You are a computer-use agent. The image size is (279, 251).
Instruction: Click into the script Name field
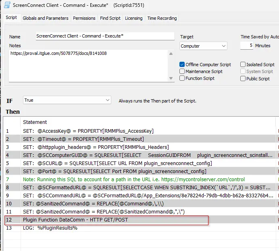(105, 36)
